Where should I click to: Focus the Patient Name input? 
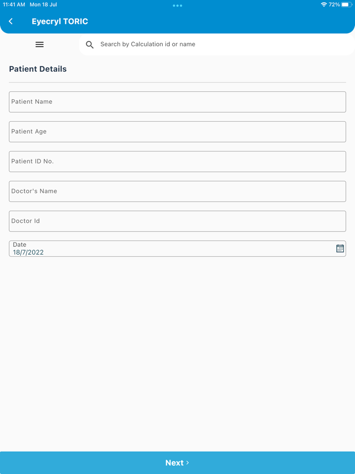[177, 101]
